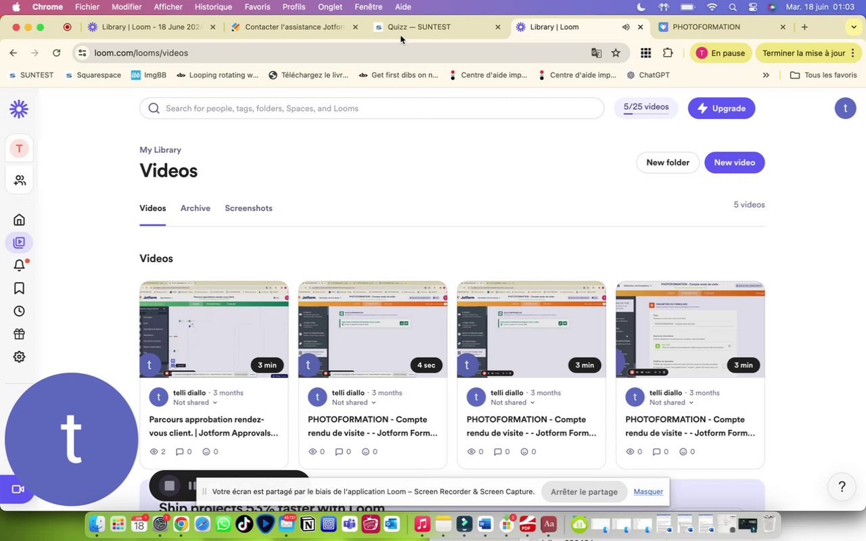Open Control Center in the menu bar
866x541 pixels.
click(753, 7)
